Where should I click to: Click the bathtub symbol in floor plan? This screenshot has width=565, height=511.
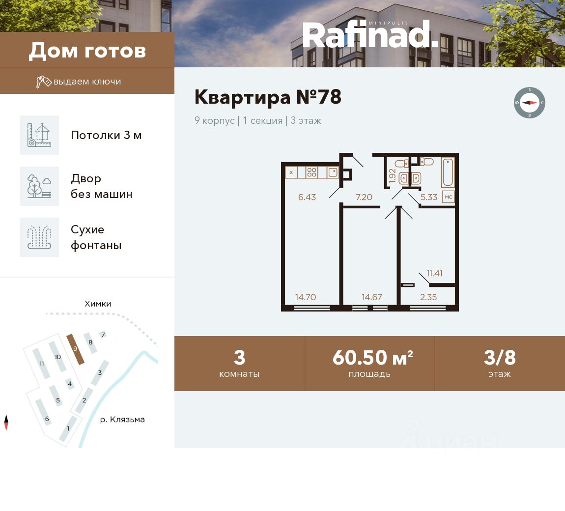448,172
